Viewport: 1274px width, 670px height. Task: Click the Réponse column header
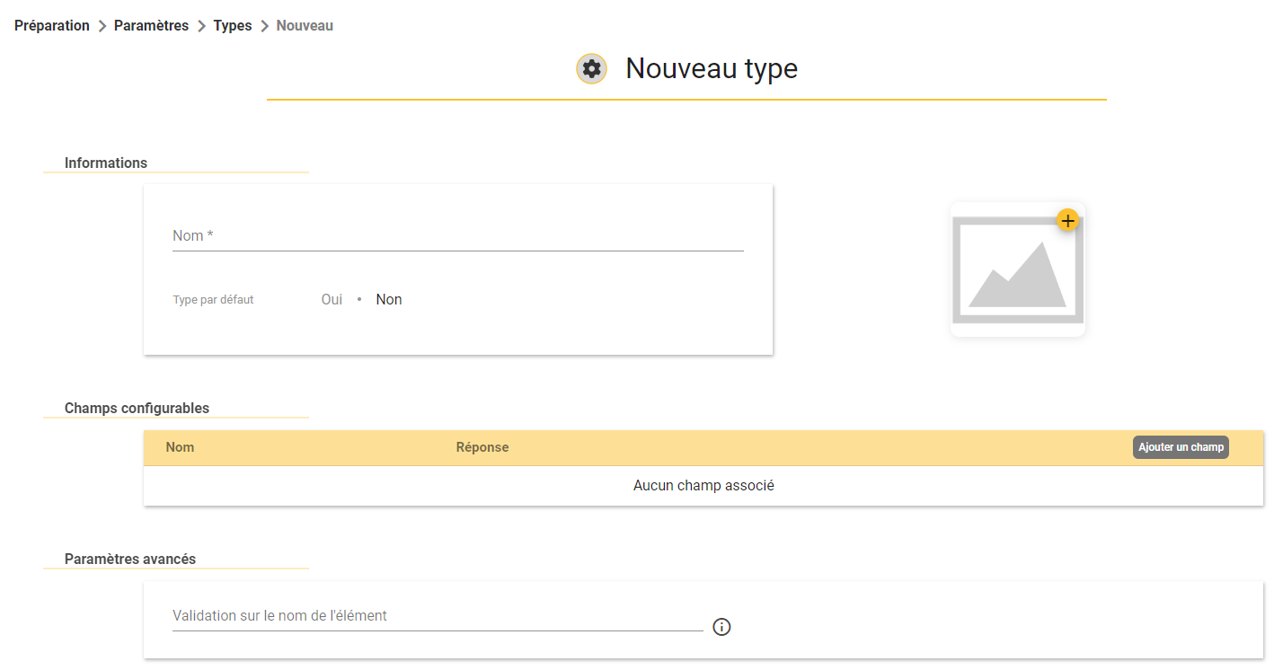click(482, 447)
